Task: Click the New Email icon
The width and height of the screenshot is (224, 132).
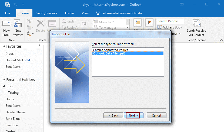Action: click(6, 24)
